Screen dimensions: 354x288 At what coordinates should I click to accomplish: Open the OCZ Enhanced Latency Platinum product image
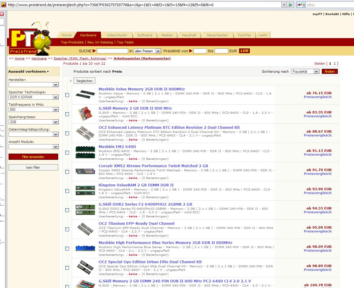85,133
